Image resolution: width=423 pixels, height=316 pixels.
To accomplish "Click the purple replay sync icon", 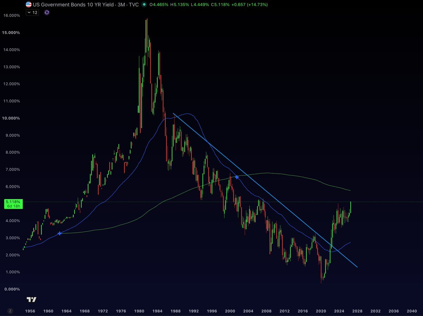I will click(x=47, y=12).
